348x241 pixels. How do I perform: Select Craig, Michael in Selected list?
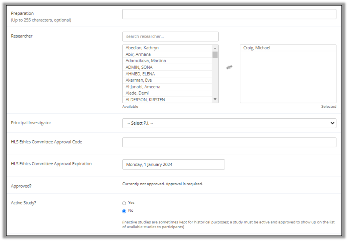257,48
